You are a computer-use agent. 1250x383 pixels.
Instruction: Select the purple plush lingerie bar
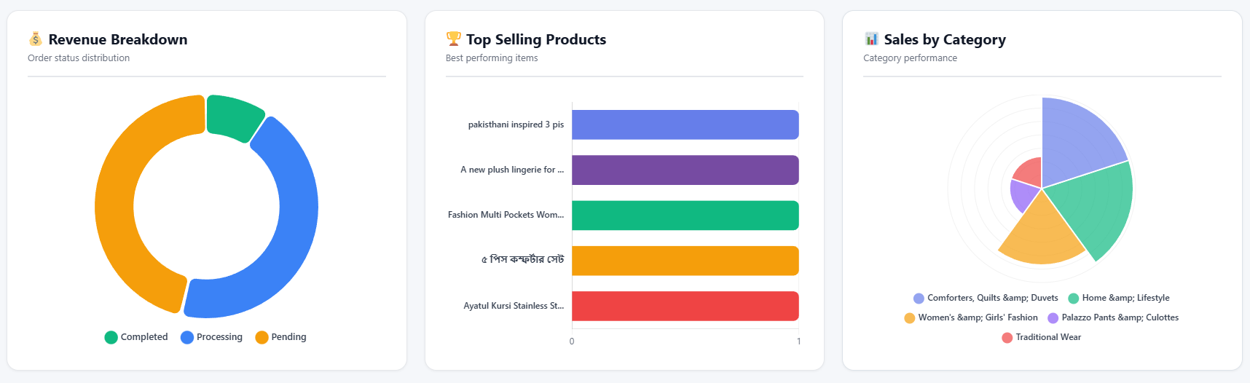point(685,170)
